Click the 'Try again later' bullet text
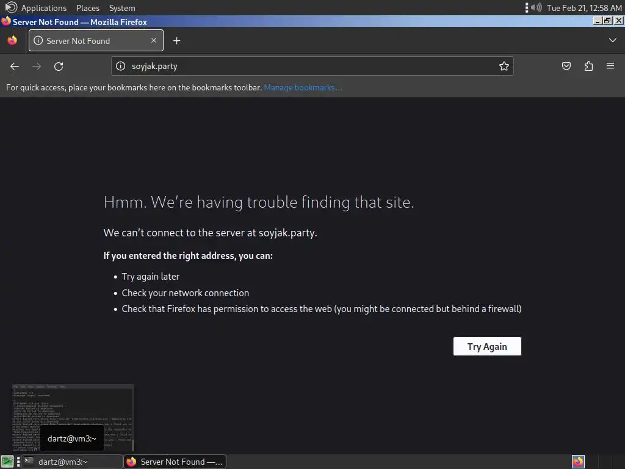Screen dimensions: 625x469 [151, 277]
